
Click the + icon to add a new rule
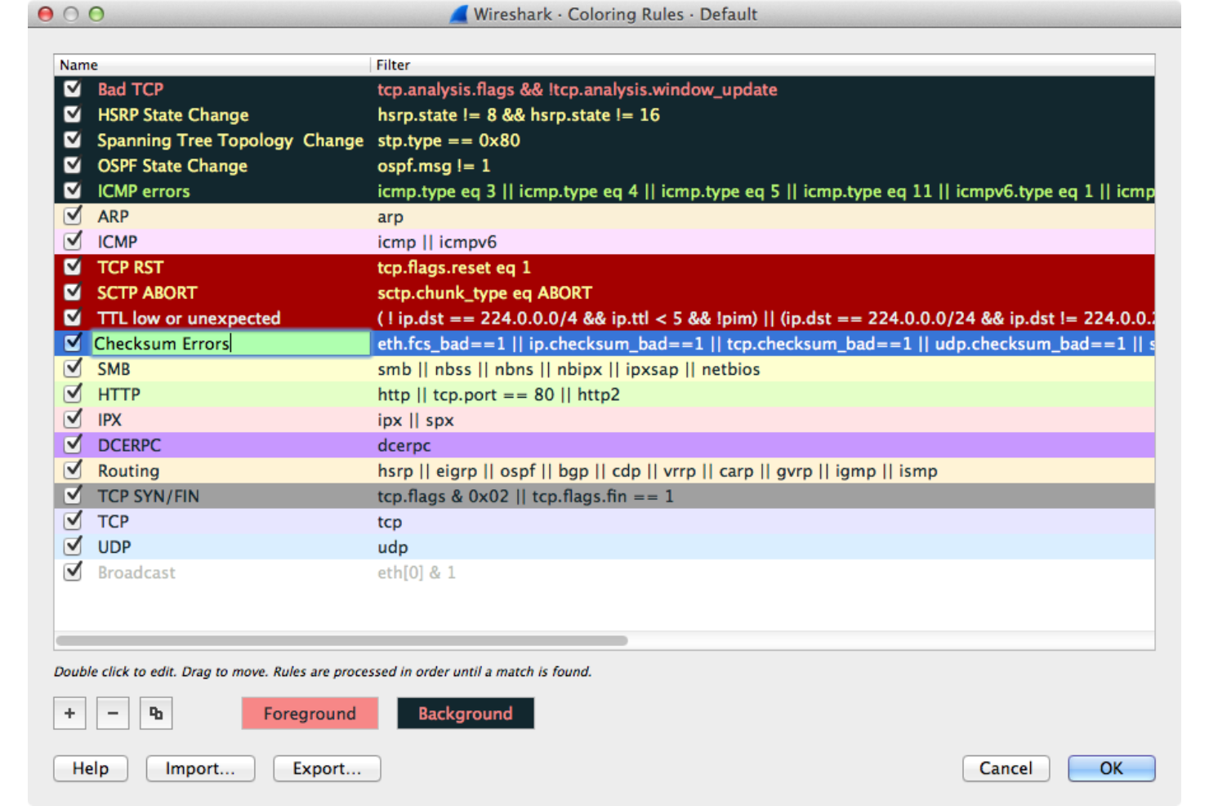click(69, 713)
